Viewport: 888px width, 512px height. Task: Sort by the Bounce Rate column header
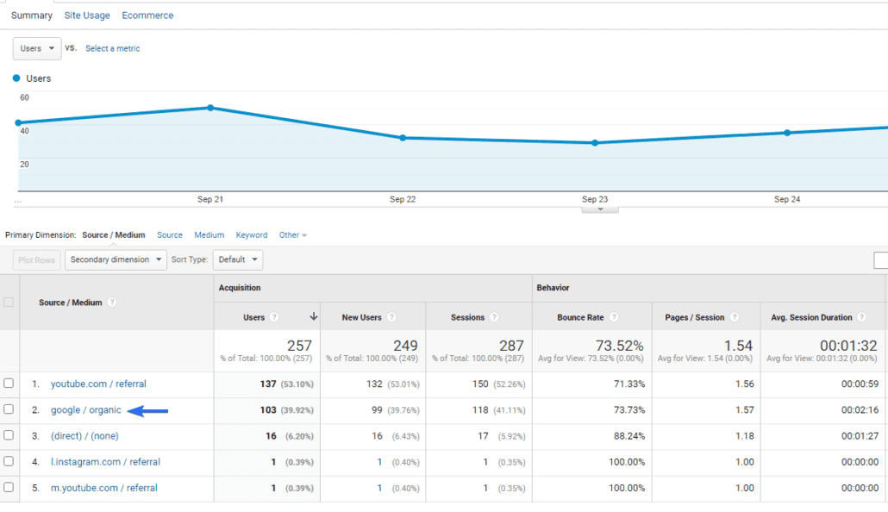pos(580,317)
